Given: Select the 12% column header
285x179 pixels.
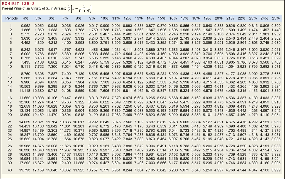Looking at the screenshot, I should [127, 19].
